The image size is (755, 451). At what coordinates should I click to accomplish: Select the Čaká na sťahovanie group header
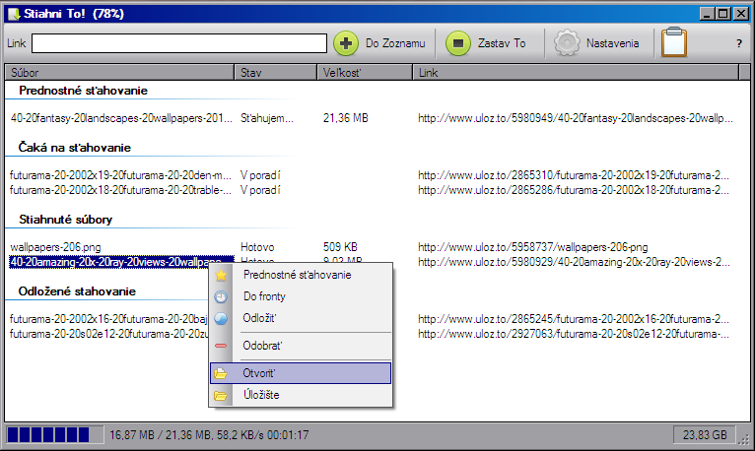[x=75, y=148]
